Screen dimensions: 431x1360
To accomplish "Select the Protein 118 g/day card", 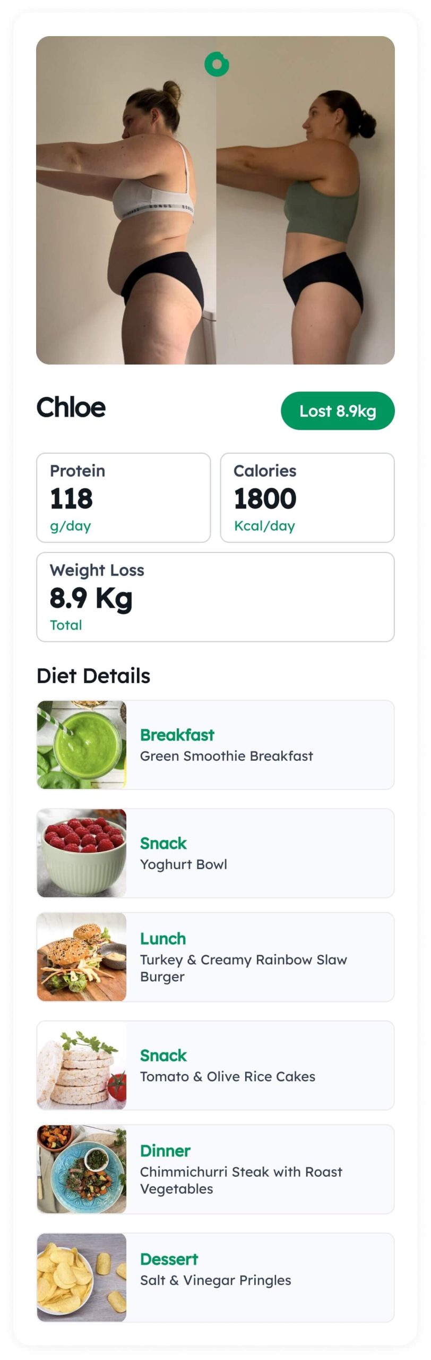I will (124, 498).
